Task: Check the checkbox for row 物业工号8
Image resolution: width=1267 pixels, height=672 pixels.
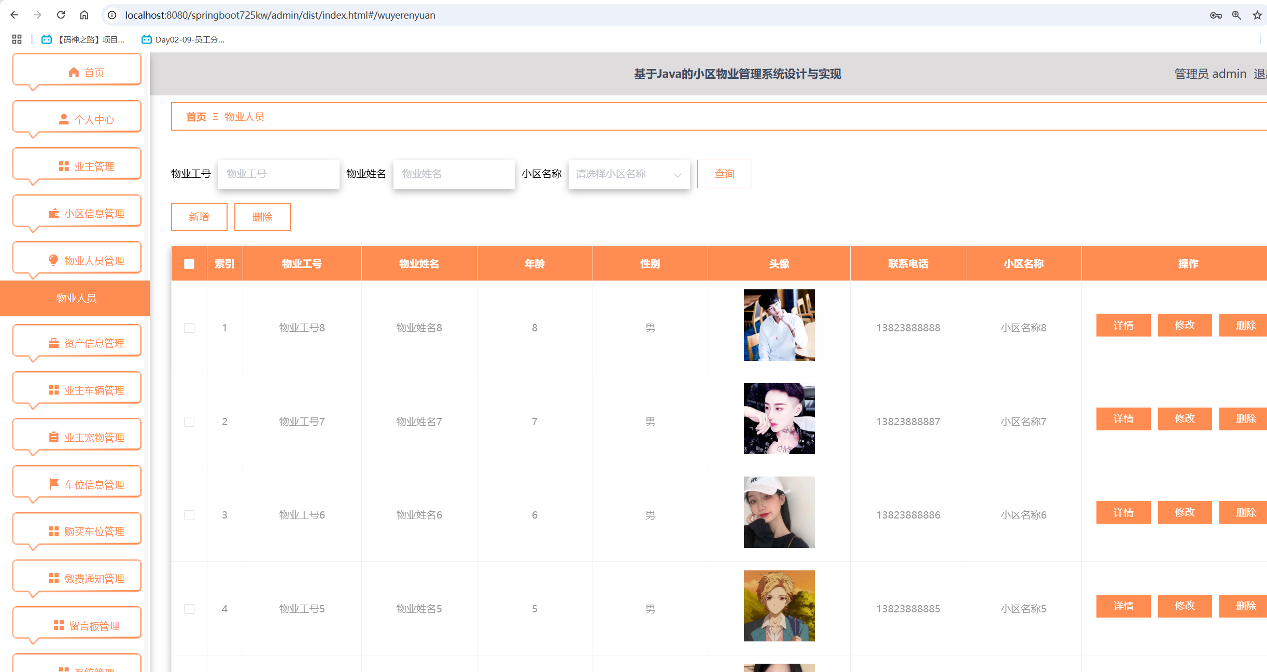Action: click(x=189, y=328)
